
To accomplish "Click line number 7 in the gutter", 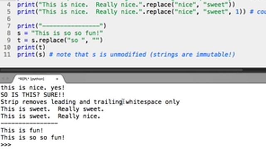I will 8,26.
